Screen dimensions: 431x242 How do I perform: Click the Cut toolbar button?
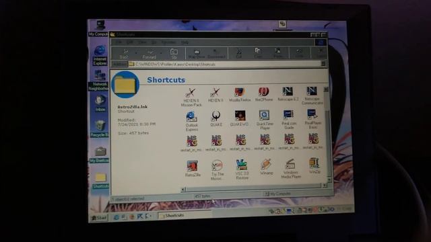238,53
